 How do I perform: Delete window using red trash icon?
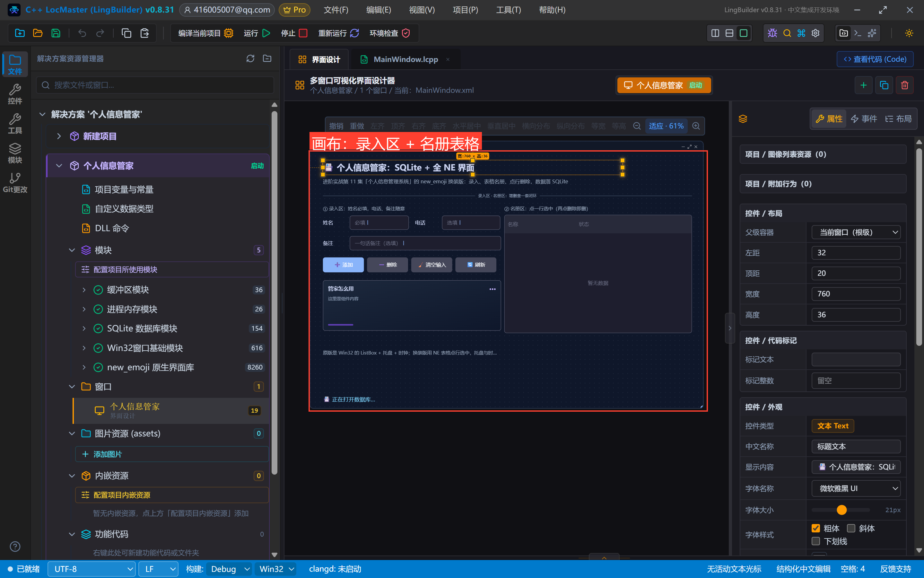point(904,85)
